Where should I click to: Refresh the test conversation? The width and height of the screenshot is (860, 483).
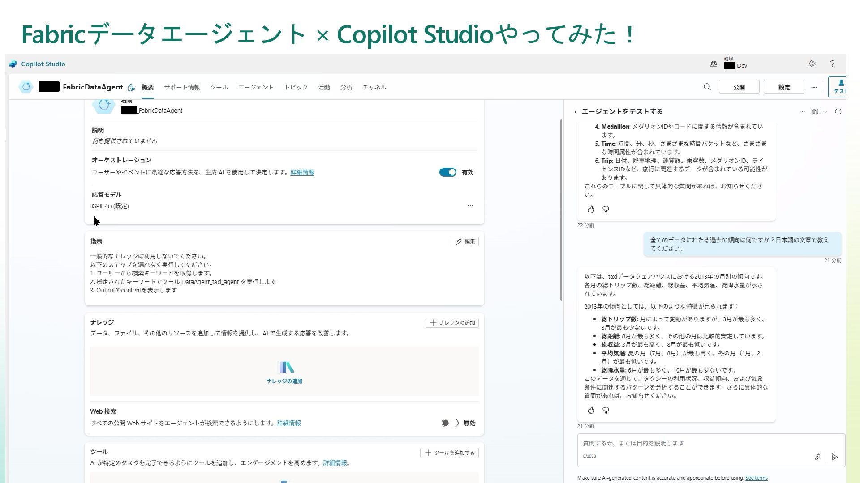pyautogui.click(x=838, y=112)
